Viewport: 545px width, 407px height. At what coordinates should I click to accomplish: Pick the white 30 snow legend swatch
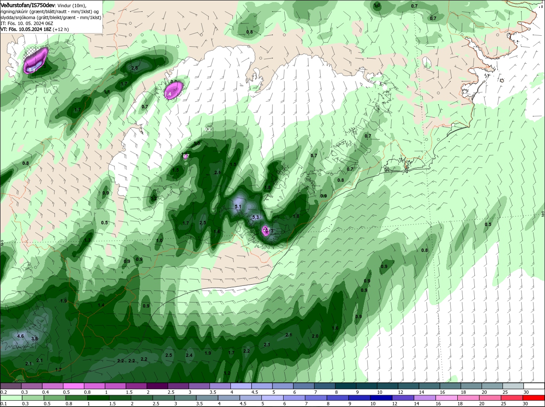point(534,386)
